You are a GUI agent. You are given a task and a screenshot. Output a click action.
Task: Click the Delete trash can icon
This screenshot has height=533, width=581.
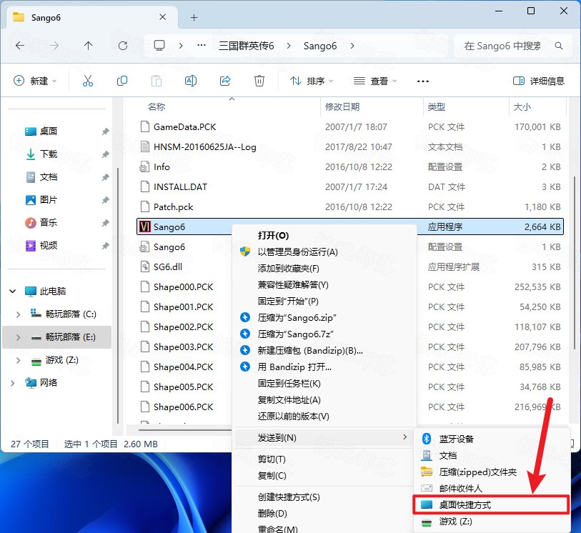(259, 81)
